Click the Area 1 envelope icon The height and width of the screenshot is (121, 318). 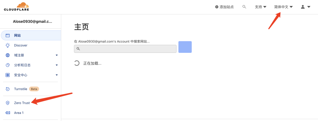pos(7,113)
